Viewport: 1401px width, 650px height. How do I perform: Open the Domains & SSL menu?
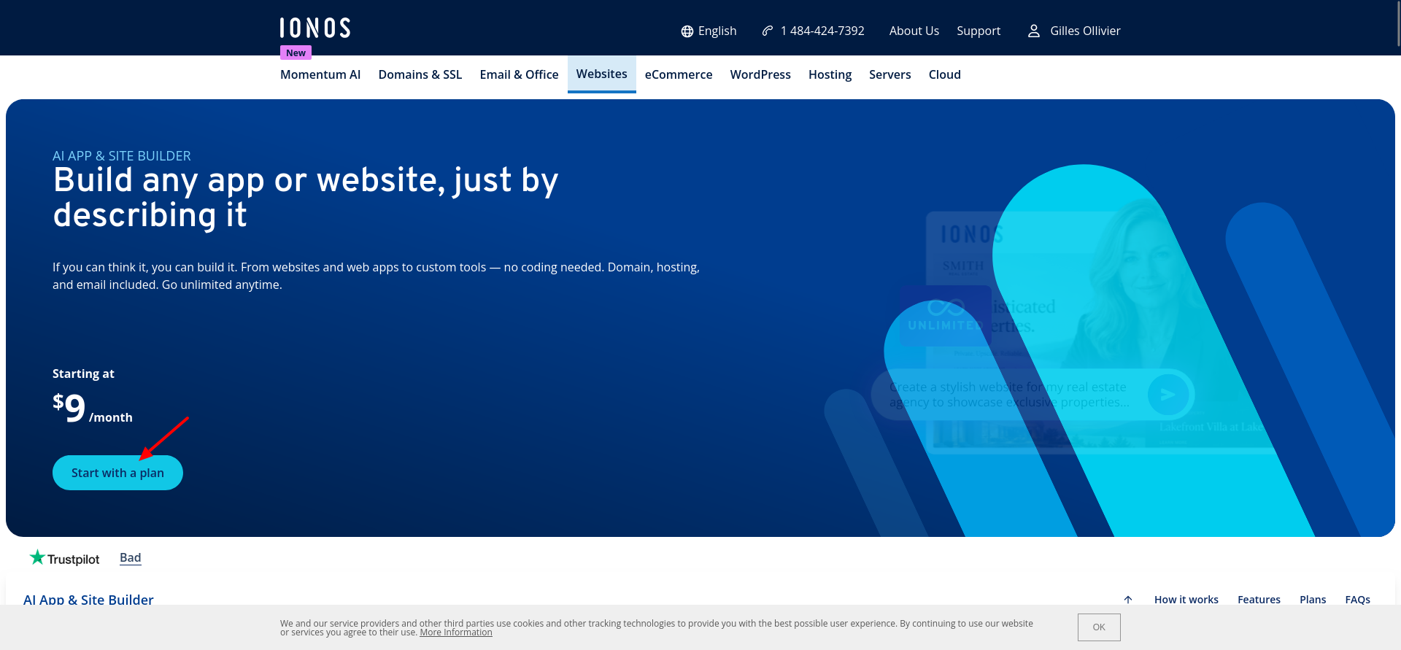point(420,74)
